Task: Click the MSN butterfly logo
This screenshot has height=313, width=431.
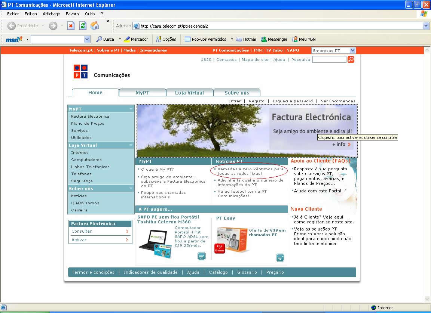Action: tap(14, 39)
